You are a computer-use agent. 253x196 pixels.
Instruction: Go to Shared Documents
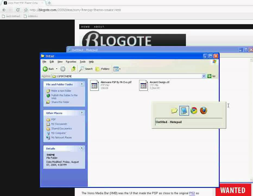click(x=61, y=128)
